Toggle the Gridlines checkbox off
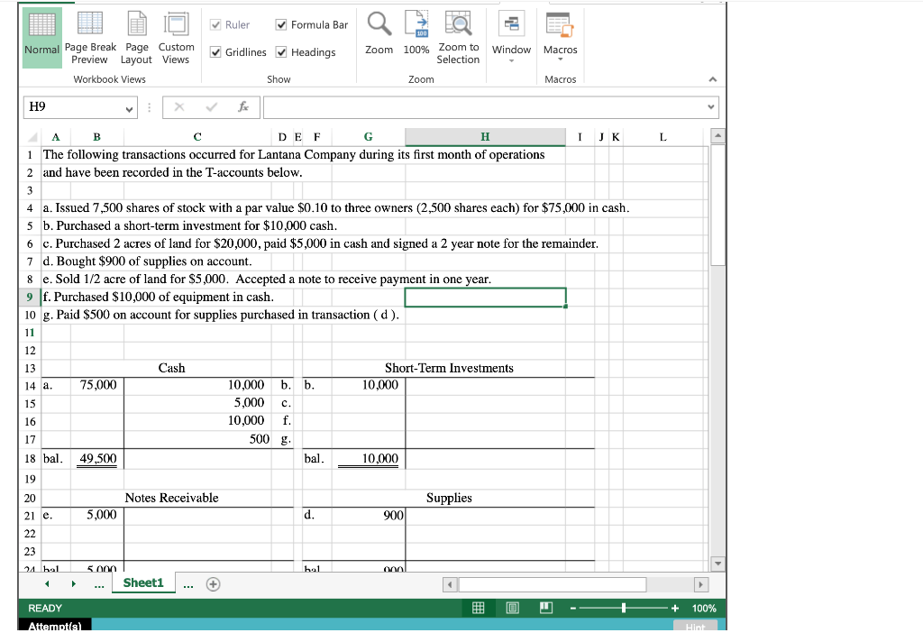 (x=216, y=51)
